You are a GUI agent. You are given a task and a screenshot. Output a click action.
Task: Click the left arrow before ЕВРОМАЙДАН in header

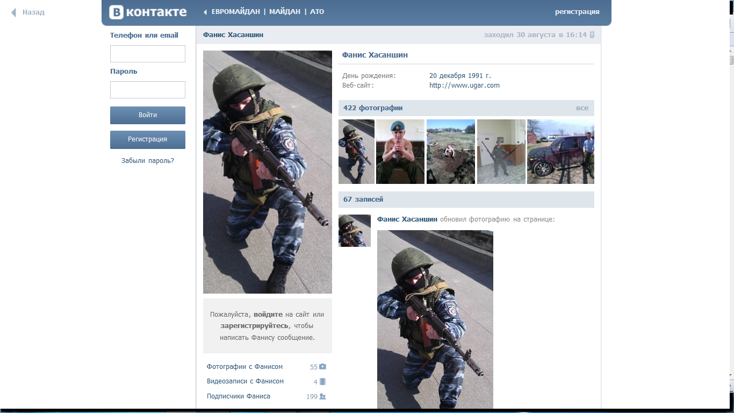tap(205, 12)
